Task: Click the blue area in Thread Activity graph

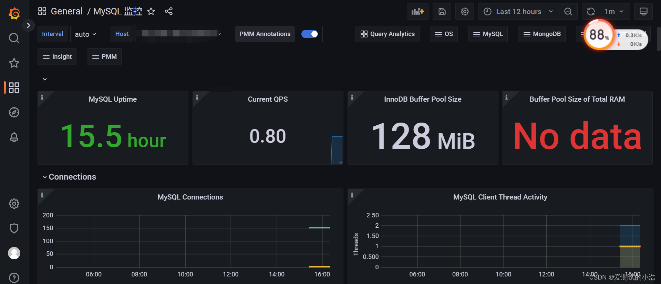Action: point(630,236)
